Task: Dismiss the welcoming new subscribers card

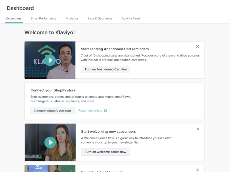Action: point(198,129)
